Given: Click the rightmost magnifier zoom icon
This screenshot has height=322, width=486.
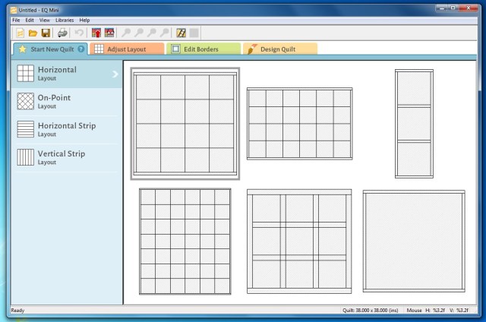Looking at the screenshot, I should pos(165,33).
